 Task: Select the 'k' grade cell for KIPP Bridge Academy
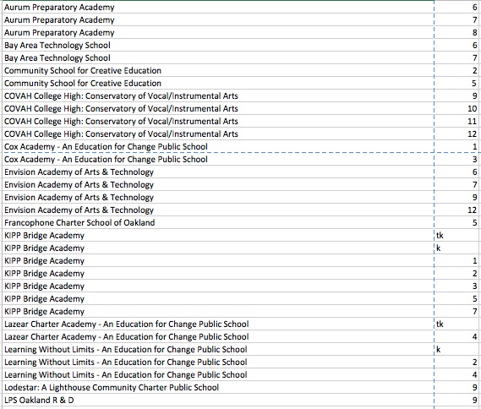point(457,248)
